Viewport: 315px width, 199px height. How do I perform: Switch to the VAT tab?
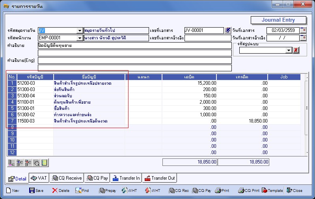(39, 178)
